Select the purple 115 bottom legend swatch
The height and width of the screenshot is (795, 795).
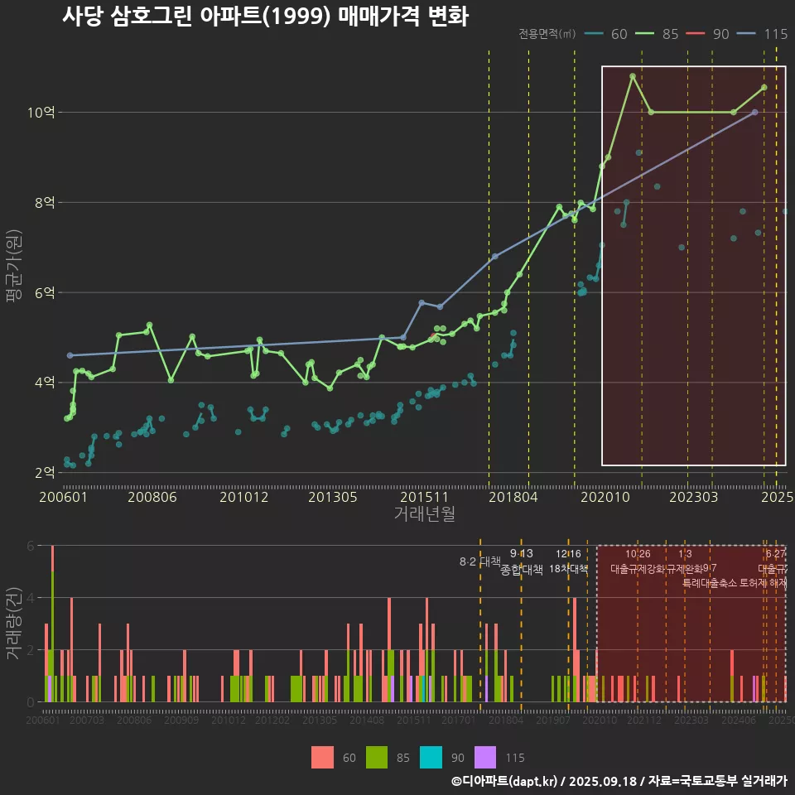[x=485, y=757]
